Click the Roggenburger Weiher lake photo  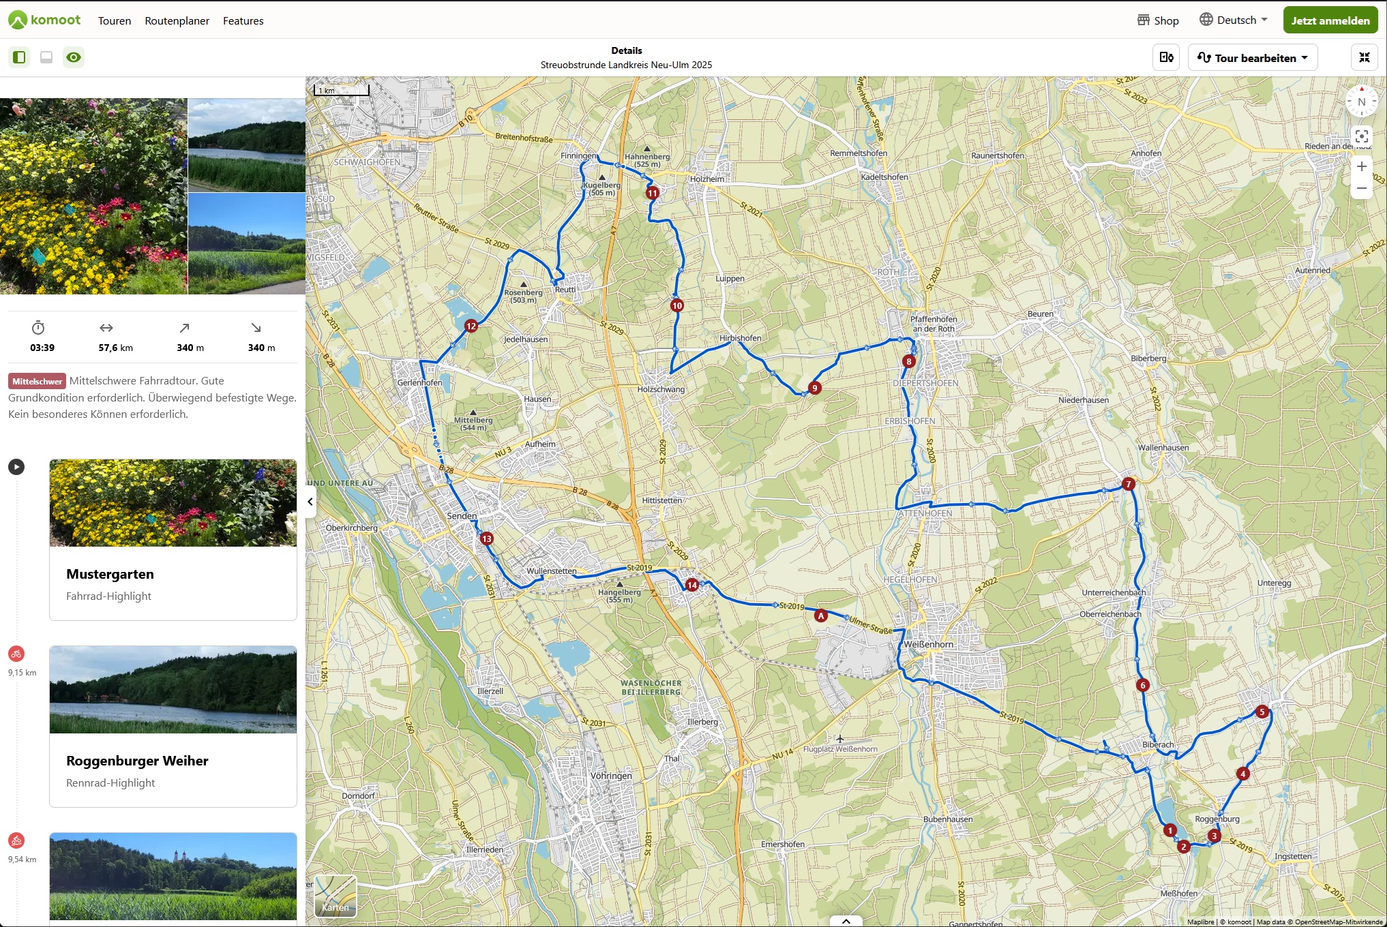point(173,690)
